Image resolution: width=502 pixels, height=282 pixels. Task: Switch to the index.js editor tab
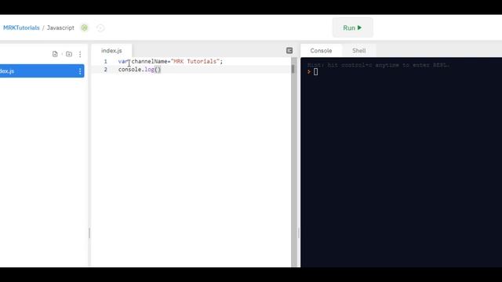pos(111,50)
